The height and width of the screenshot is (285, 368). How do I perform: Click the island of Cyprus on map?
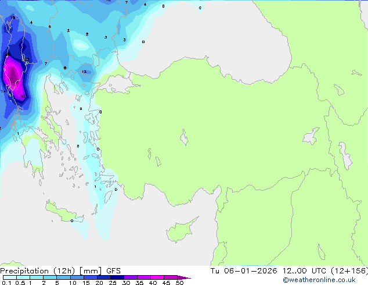tap(182, 230)
